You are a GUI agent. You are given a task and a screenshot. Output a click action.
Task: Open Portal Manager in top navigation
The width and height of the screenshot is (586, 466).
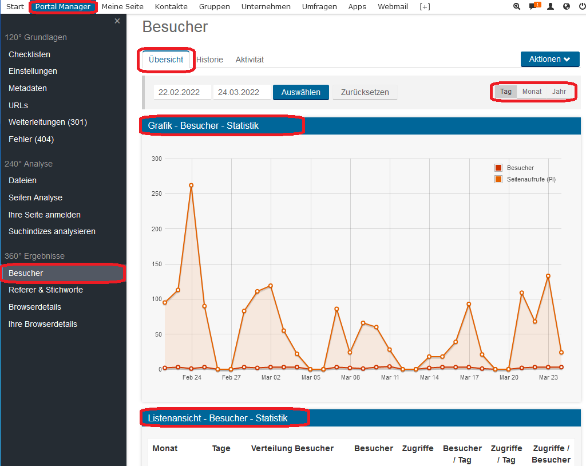[x=63, y=7]
